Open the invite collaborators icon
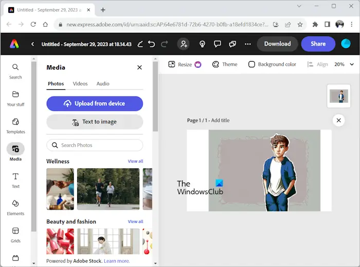 [184, 44]
